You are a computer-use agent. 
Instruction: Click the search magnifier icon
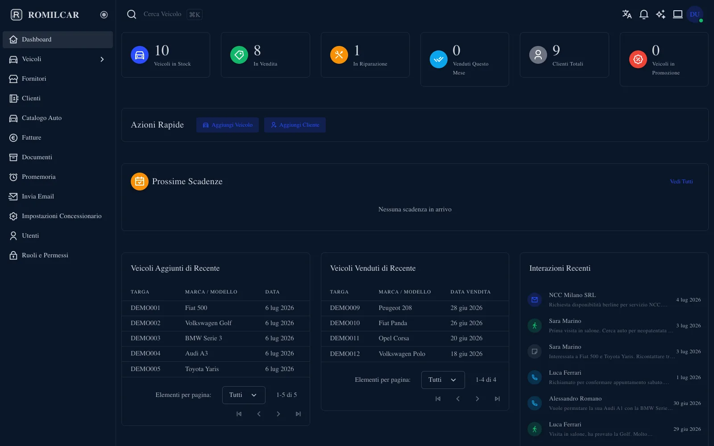(132, 14)
